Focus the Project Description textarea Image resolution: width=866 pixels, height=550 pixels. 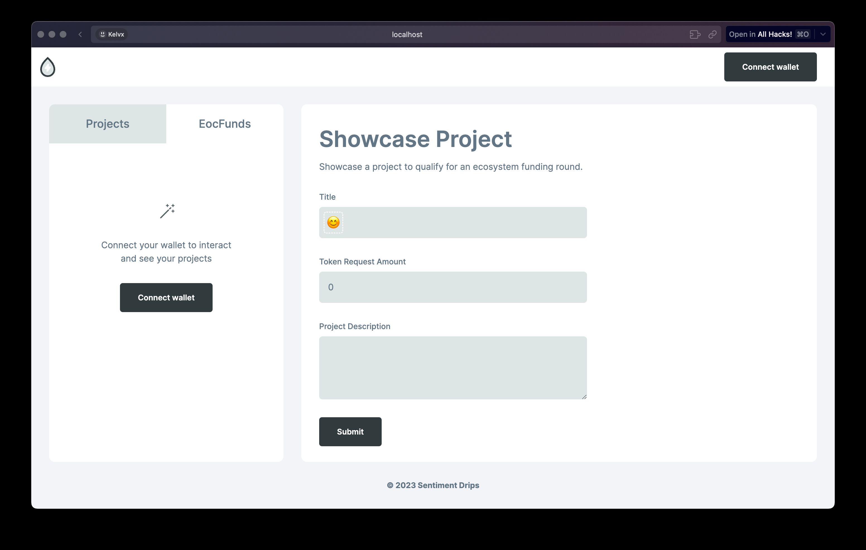pyautogui.click(x=453, y=368)
